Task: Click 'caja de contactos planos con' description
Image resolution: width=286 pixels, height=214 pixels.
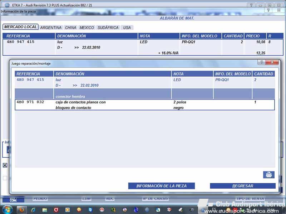Action: (x=81, y=102)
